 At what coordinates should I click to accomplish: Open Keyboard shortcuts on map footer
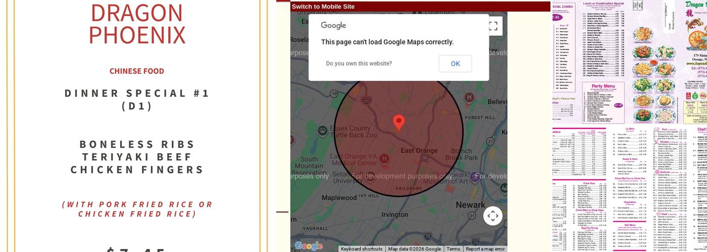tap(362, 249)
